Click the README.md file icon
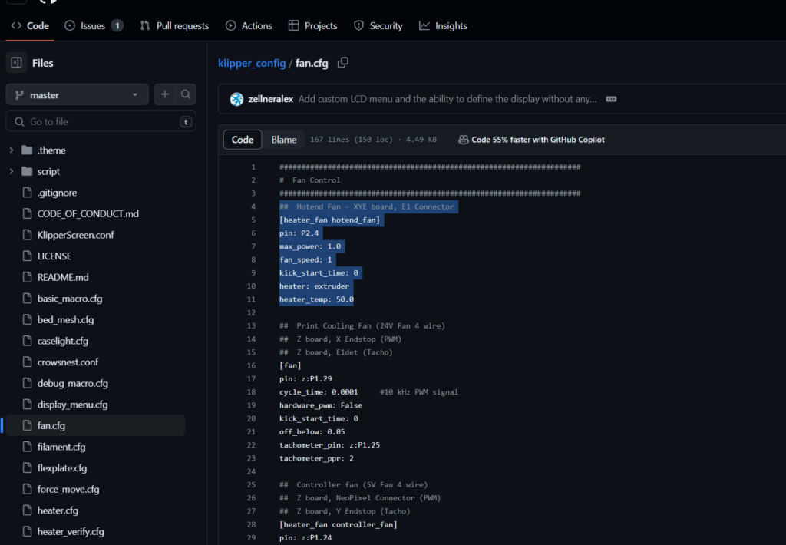This screenshot has height=545, width=786. [x=27, y=277]
